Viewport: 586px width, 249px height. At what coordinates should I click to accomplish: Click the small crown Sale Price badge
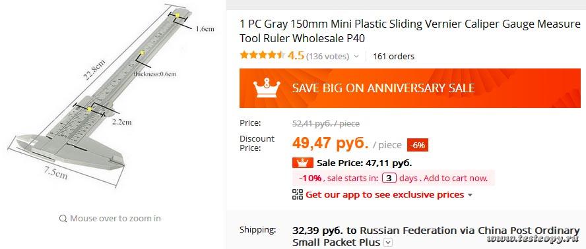[302, 163]
